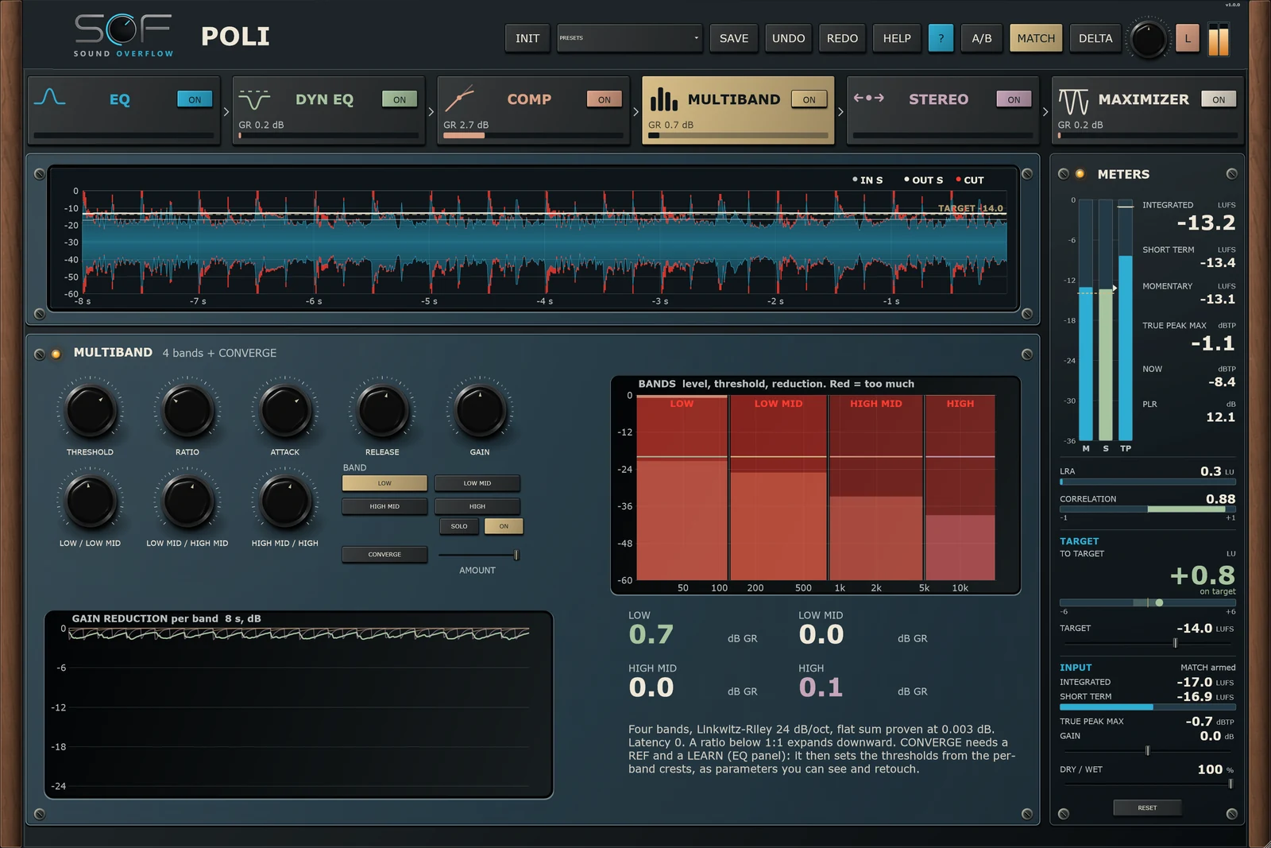Viewport: 1271px width, 848px height.
Task: Click the RELEASE knob
Action: (x=383, y=410)
